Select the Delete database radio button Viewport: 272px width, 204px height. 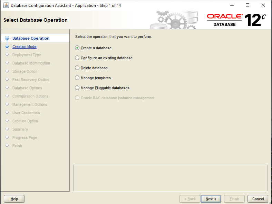[x=77, y=68]
